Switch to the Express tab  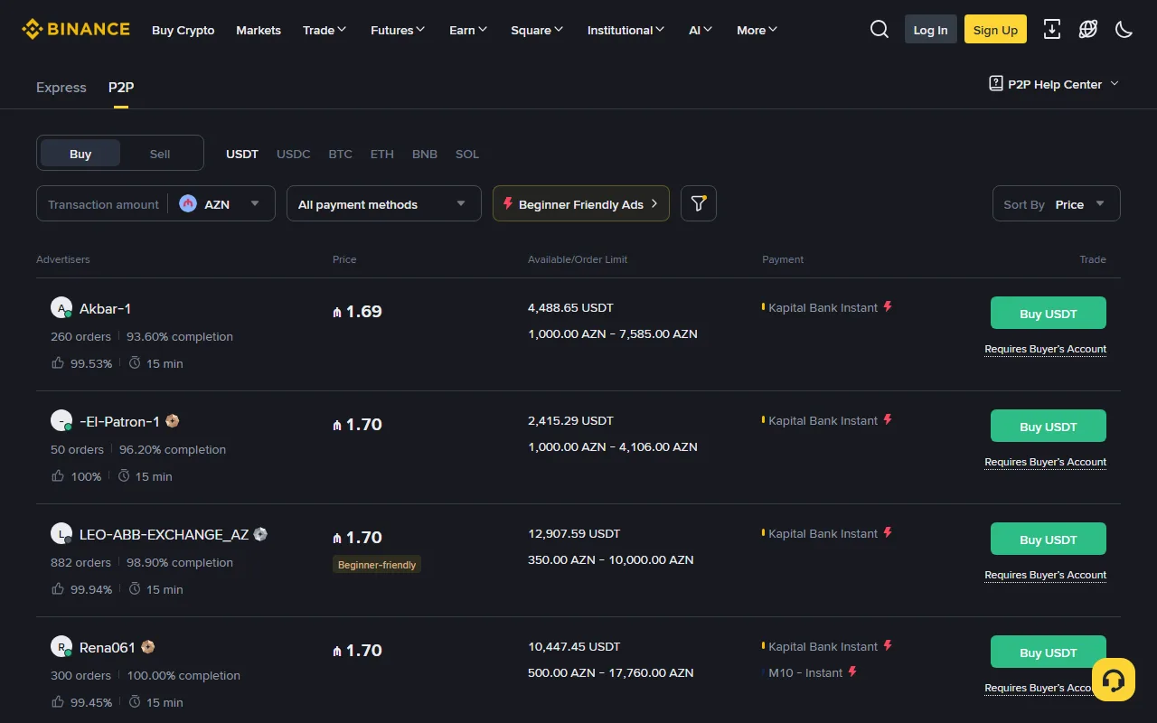(61, 87)
